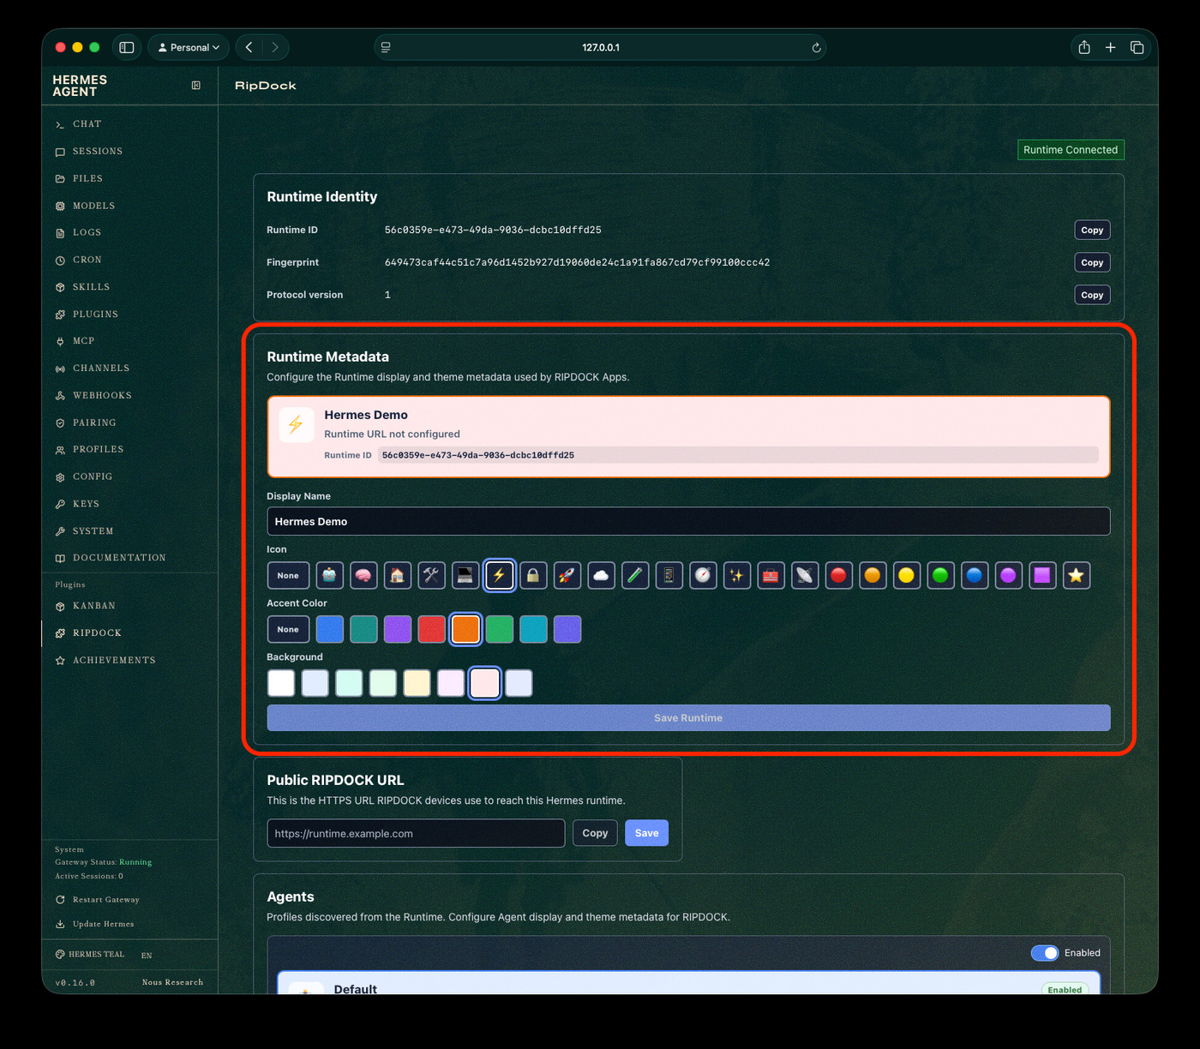Viewport: 1200px width, 1049px height.
Task: Choose the star icon
Action: coord(1077,576)
